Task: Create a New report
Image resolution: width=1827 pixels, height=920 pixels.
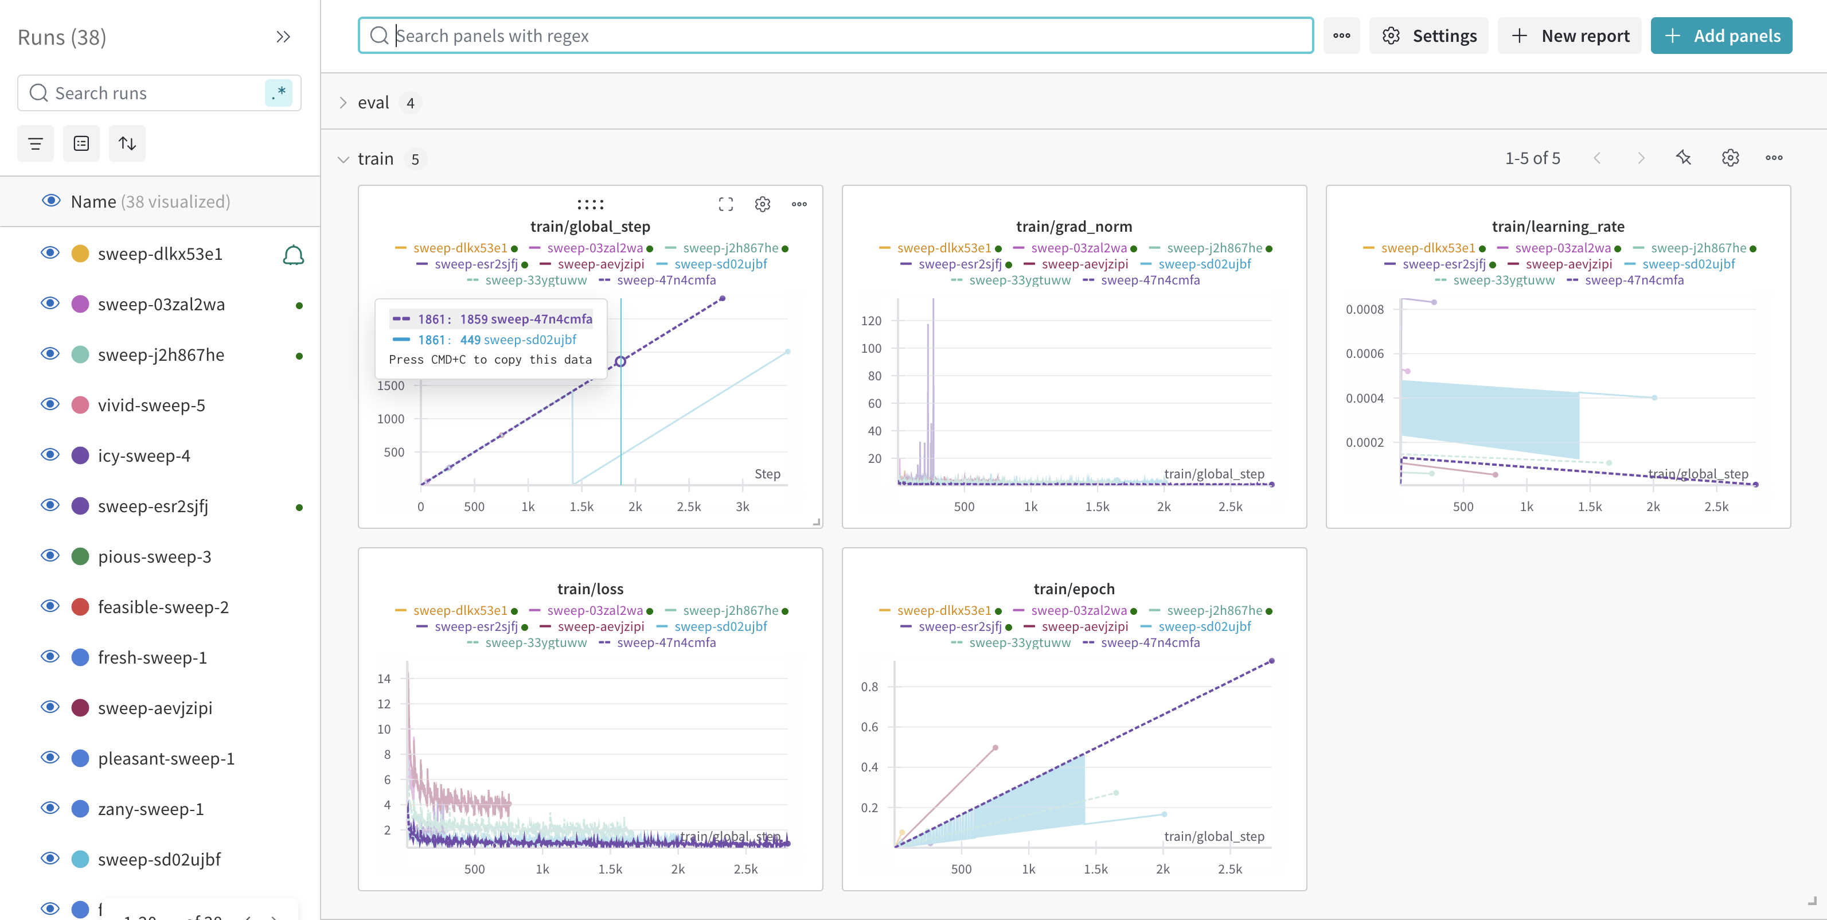Action: click(1570, 36)
